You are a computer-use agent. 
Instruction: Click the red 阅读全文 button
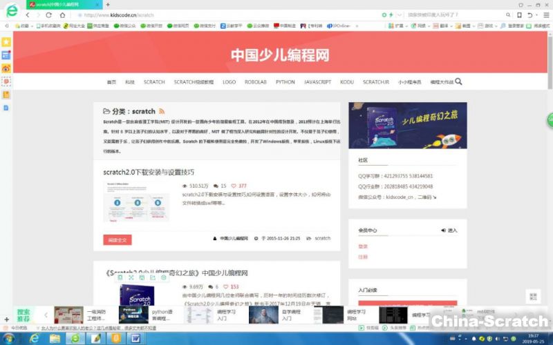pyautogui.click(x=117, y=239)
